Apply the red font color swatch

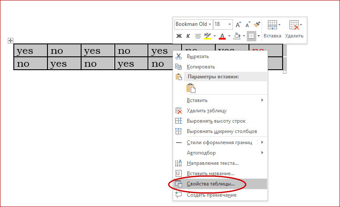click(x=222, y=36)
